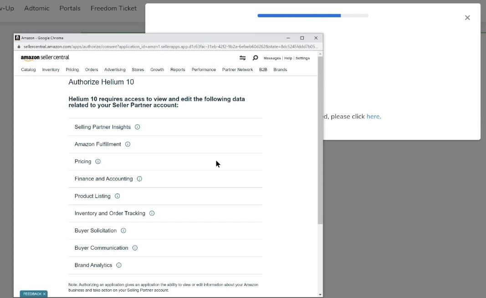
Task: Click the account switcher arrows icon
Action: click(x=242, y=58)
